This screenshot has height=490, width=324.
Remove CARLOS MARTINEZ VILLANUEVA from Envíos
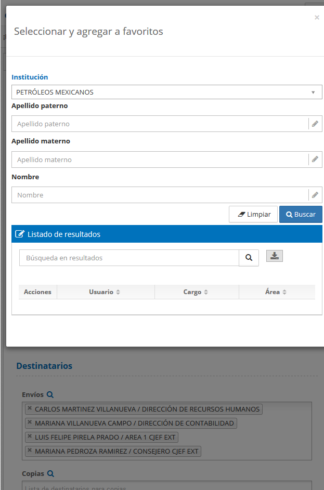click(30, 408)
